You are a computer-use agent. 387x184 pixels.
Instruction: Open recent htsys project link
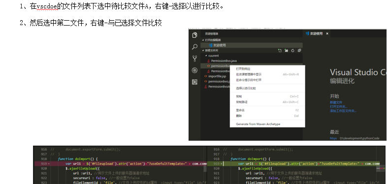click(333, 138)
